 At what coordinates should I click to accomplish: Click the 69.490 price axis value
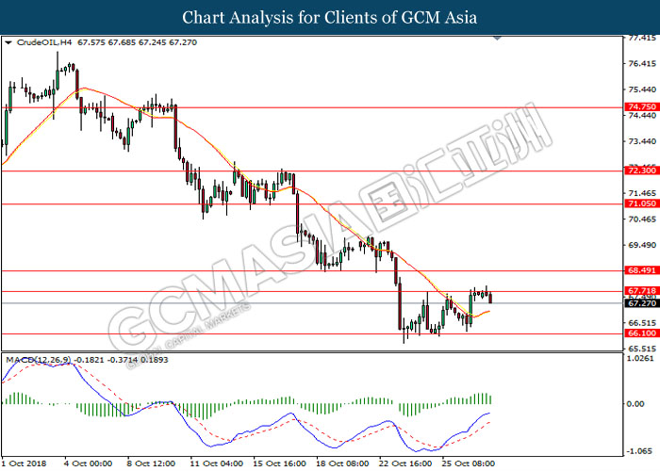642,245
